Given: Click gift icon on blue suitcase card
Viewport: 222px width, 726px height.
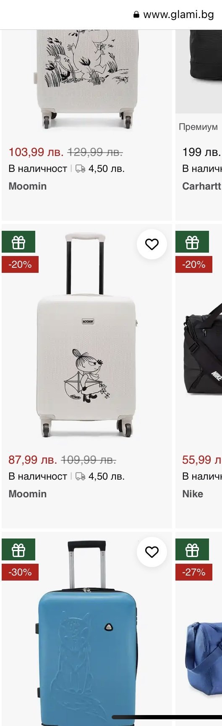Looking at the screenshot, I should pyautogui.click(x=18, y=549).
